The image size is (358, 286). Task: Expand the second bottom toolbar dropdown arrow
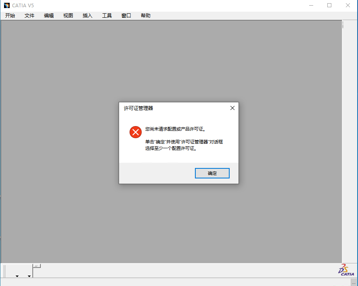tap(29, 276)
